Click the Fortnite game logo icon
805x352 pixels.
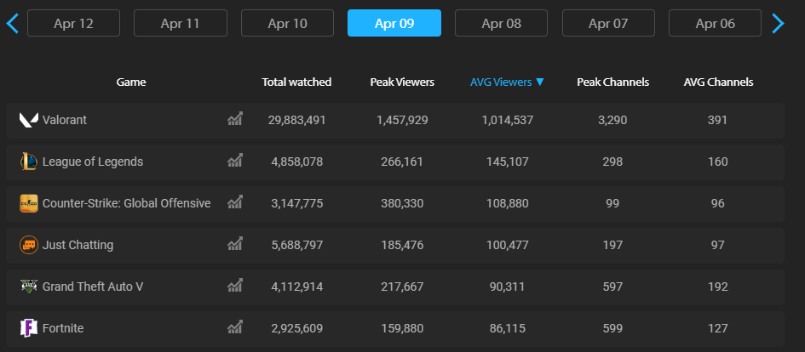(29, 328)
